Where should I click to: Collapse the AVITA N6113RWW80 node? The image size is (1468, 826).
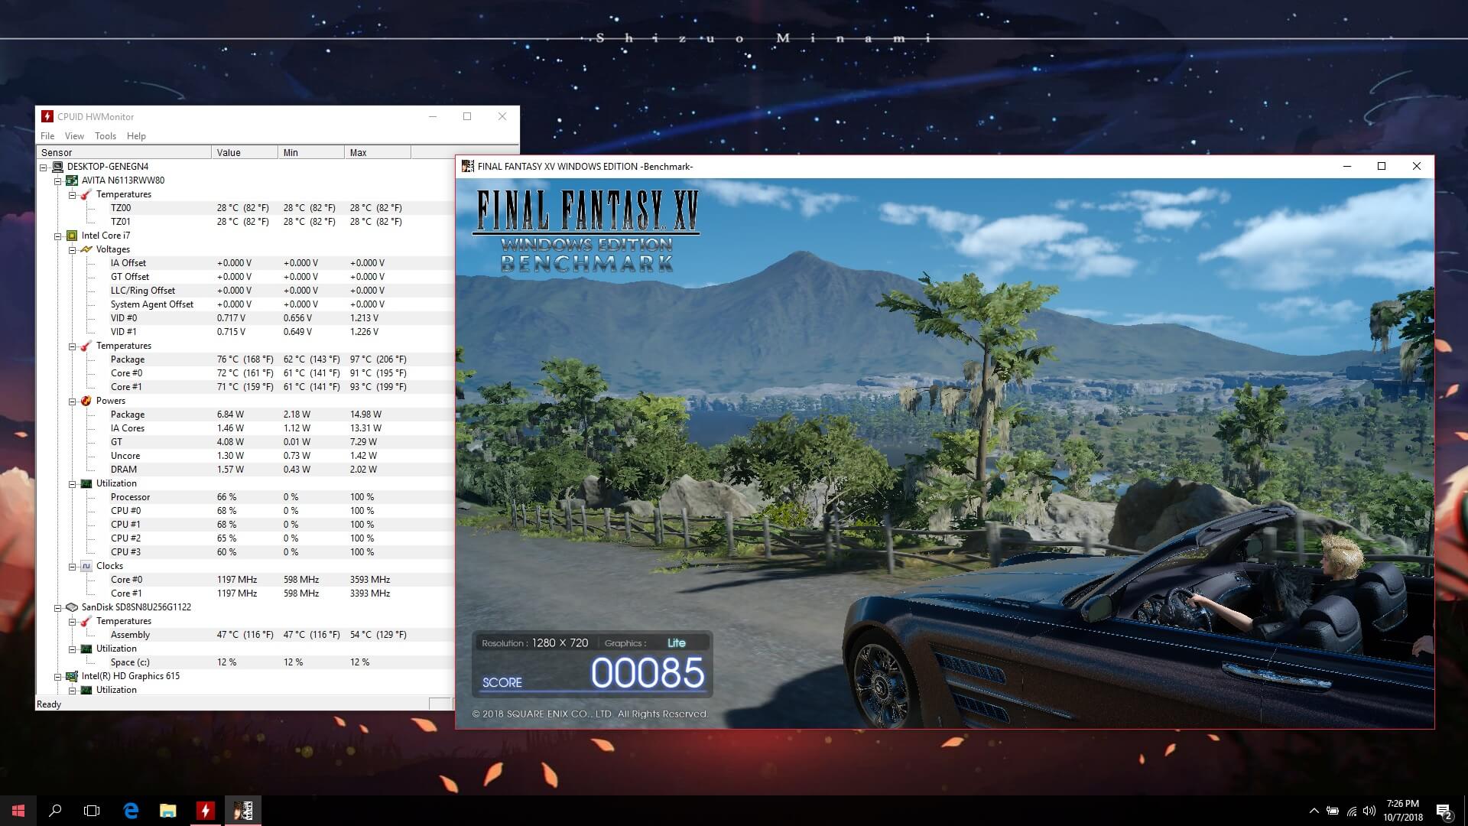57,180
